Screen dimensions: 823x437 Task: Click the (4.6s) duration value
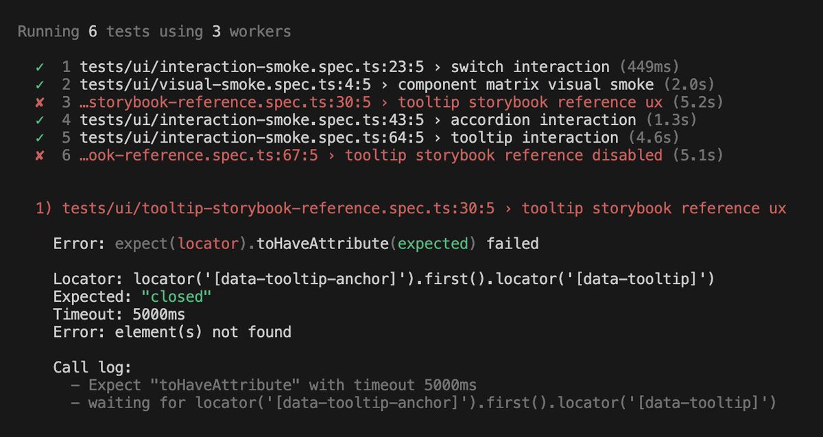tap(654, 137)
